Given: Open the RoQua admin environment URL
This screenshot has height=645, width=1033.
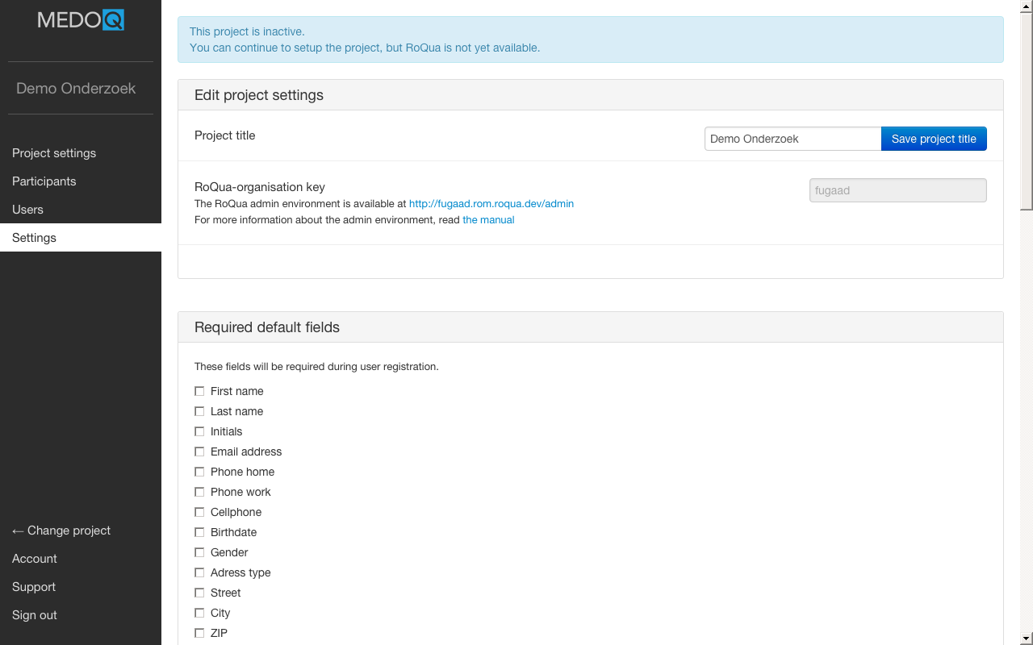Looking at the screenshot, I should coord(491,204).
